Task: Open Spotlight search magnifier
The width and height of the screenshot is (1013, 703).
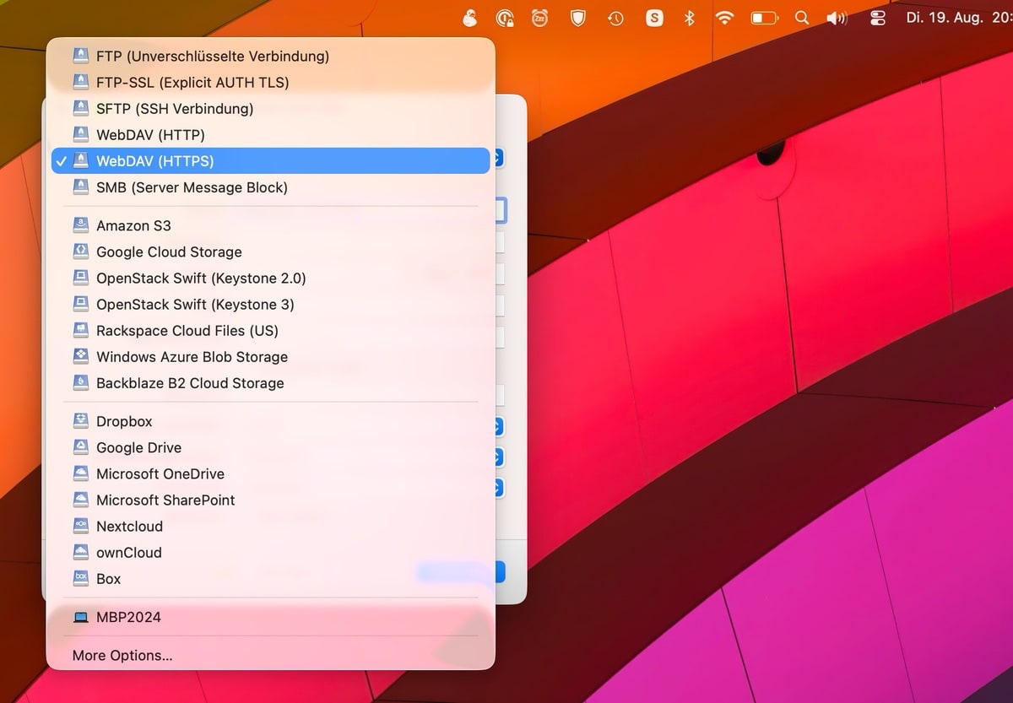Action: click(802, 18)
